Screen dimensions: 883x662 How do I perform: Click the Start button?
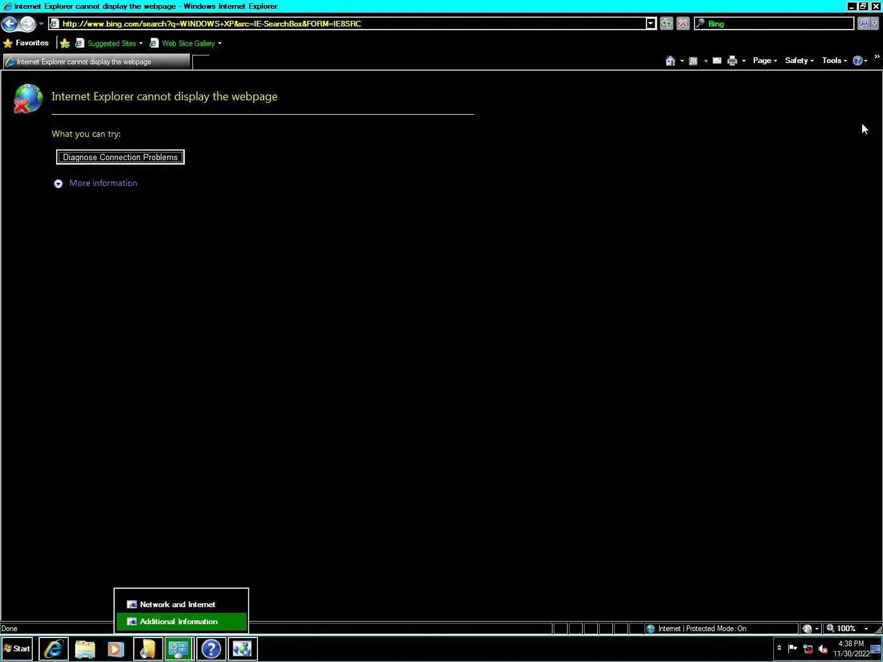[17, 649]
